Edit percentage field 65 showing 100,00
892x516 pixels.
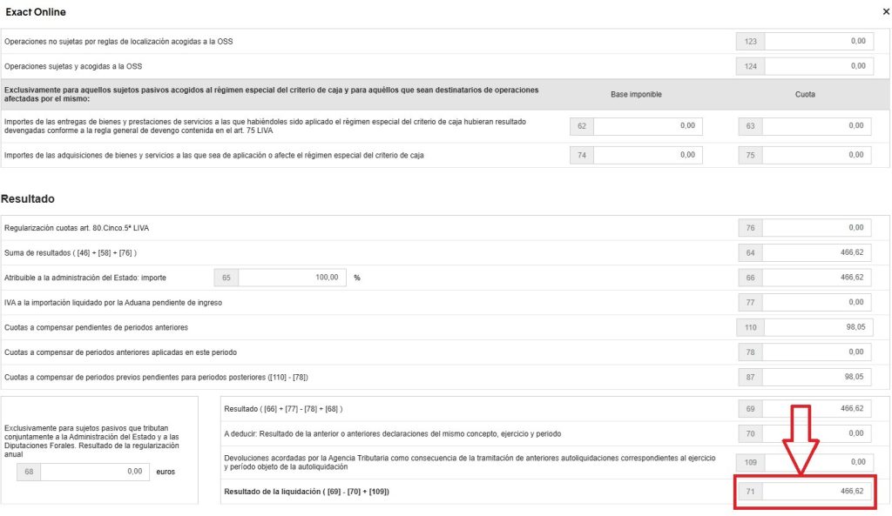(x=291, y=278)
